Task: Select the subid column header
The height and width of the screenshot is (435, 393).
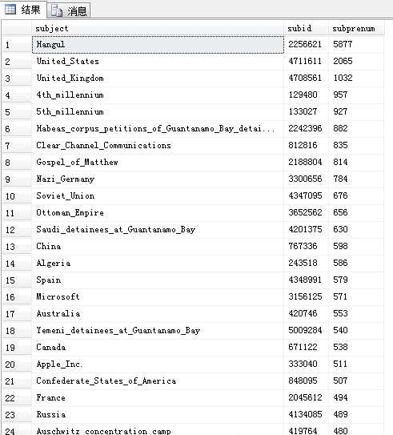Action: [306, 28]
